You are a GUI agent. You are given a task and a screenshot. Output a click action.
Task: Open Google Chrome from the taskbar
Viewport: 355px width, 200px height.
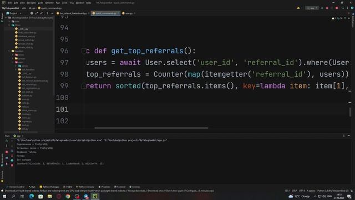click(x=68, y=196)
